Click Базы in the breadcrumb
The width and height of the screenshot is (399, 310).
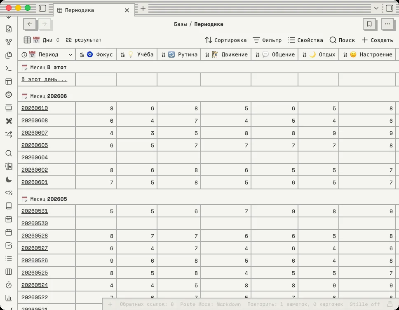point(180,24)
